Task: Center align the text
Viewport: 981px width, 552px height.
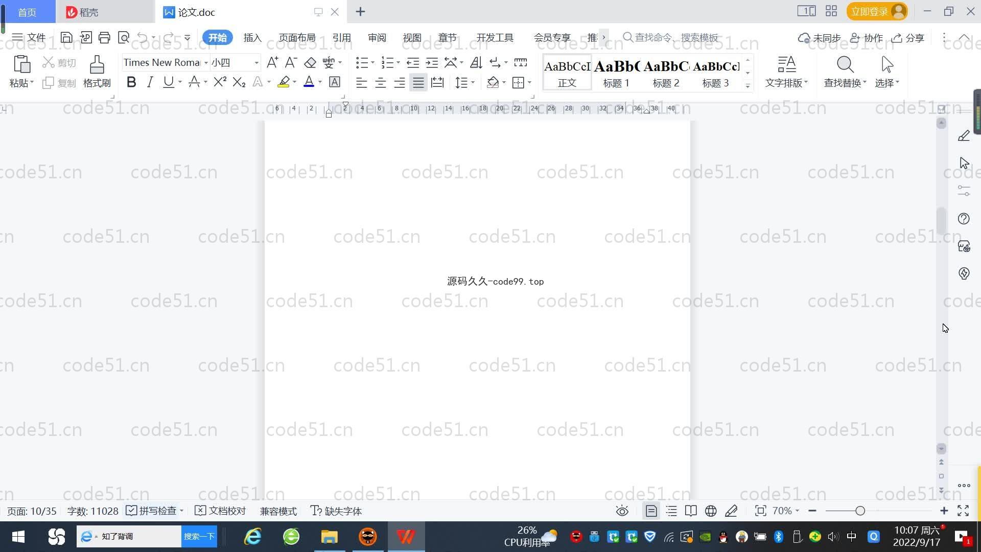Action: pos(380,82)
